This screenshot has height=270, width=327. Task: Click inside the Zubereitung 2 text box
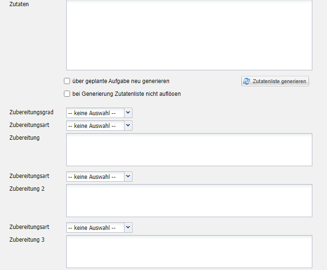pyautogui.click(x=189, y=201)
